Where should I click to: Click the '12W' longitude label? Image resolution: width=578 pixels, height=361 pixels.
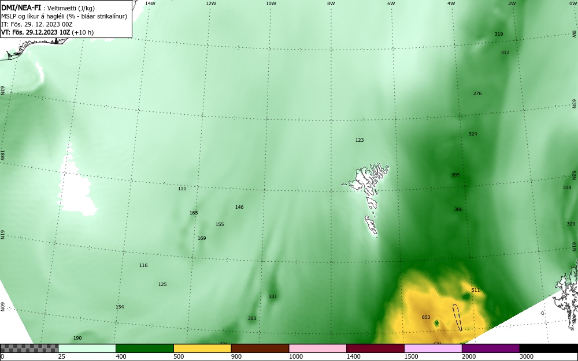point(210,3)
